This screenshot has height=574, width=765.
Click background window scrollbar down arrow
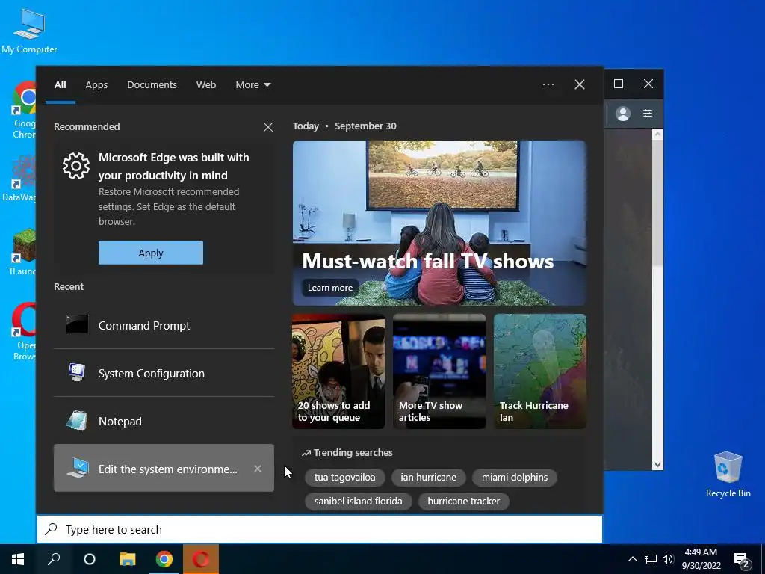click(657, 465)
